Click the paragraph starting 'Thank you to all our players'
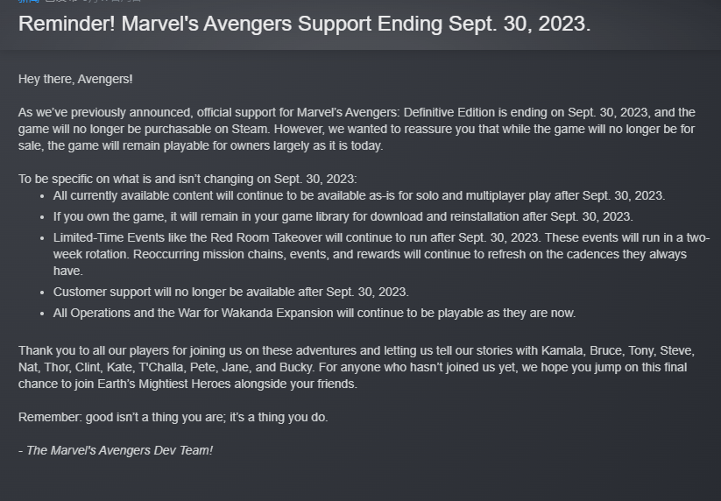This screenshot has height=501, width=721. coord(357,367)
